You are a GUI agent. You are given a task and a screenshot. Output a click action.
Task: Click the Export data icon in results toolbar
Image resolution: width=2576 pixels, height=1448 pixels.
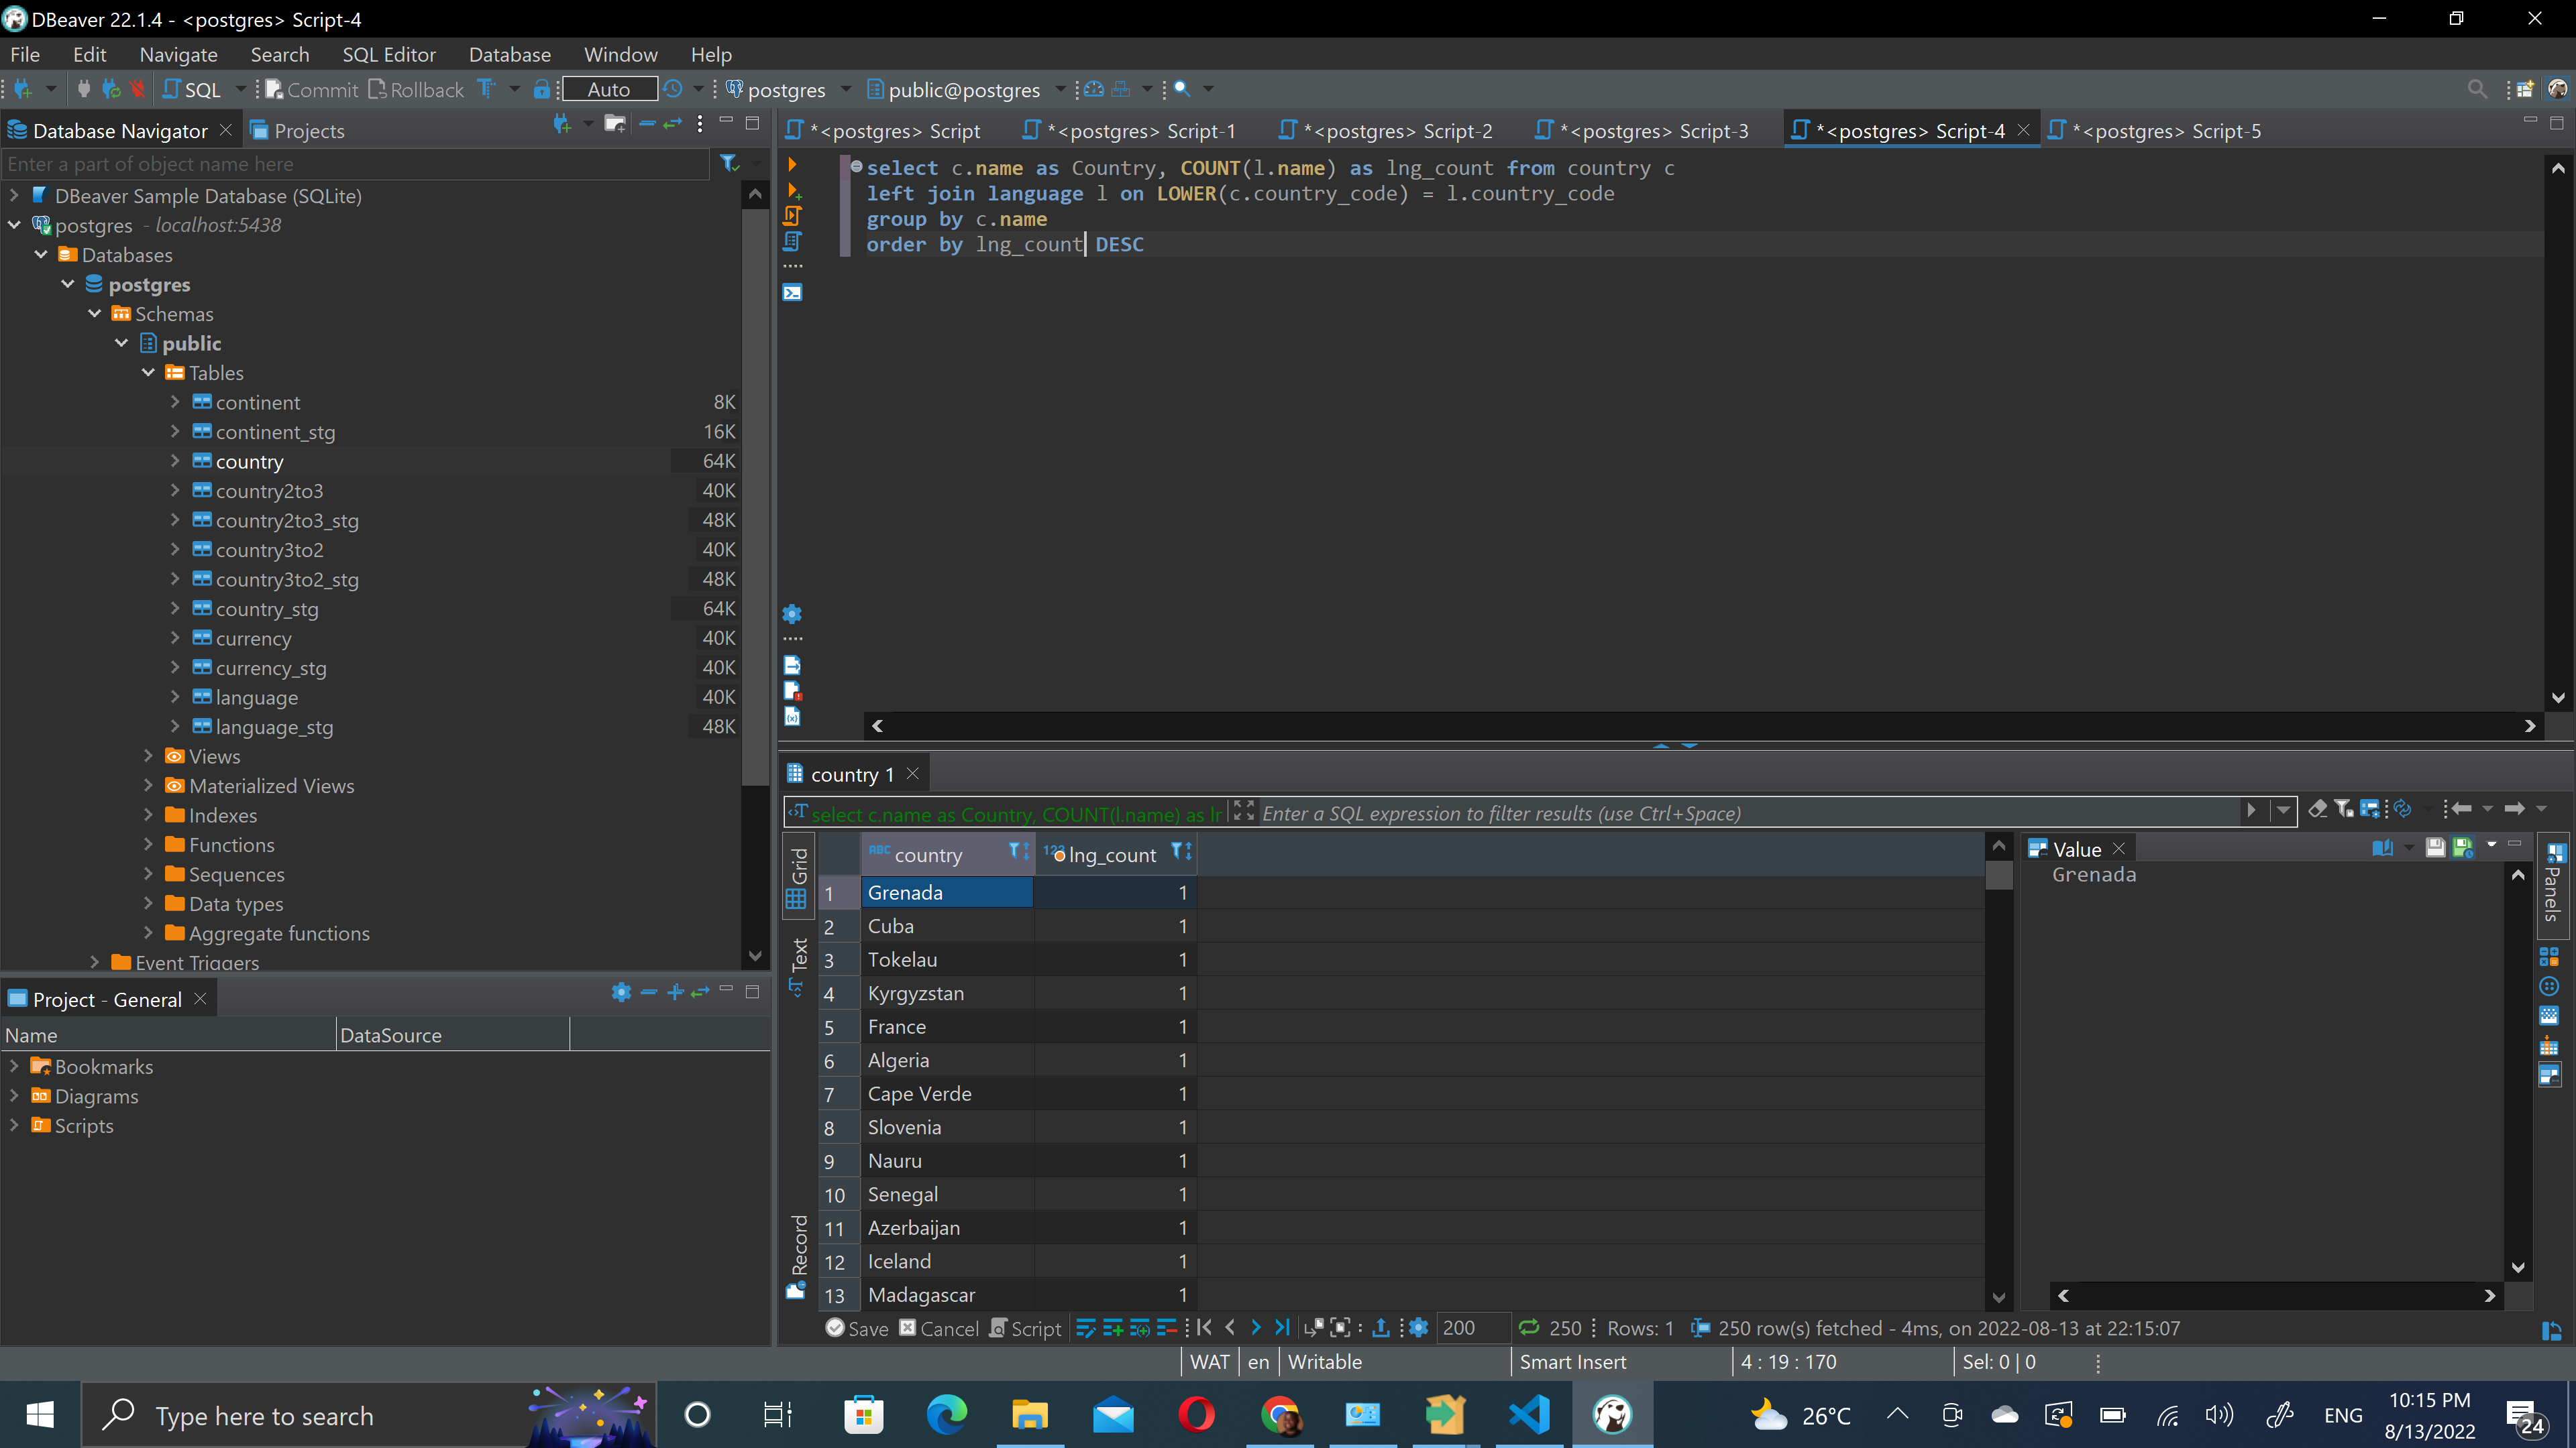coord(1380,1328)
